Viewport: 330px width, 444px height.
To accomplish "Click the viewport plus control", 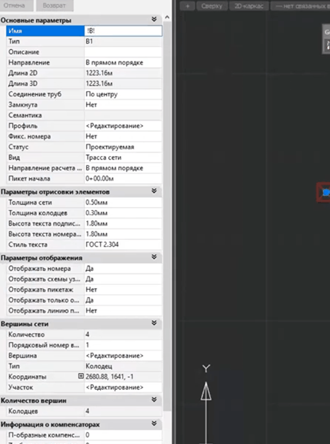I will (x=188, y=6).
